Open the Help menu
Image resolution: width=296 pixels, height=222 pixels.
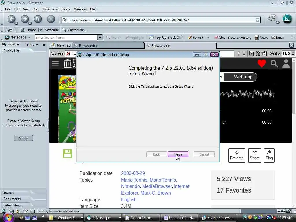pos(94,9)
